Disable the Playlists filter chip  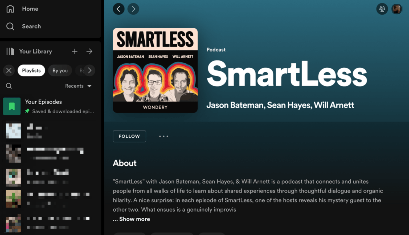(31, 70)
